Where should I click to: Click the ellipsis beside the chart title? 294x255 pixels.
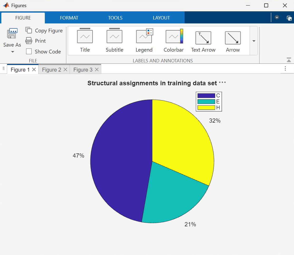click(222, 82)
